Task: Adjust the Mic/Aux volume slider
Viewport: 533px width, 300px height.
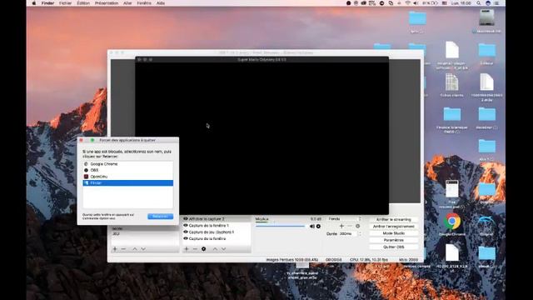Action: tap(281, 226)
